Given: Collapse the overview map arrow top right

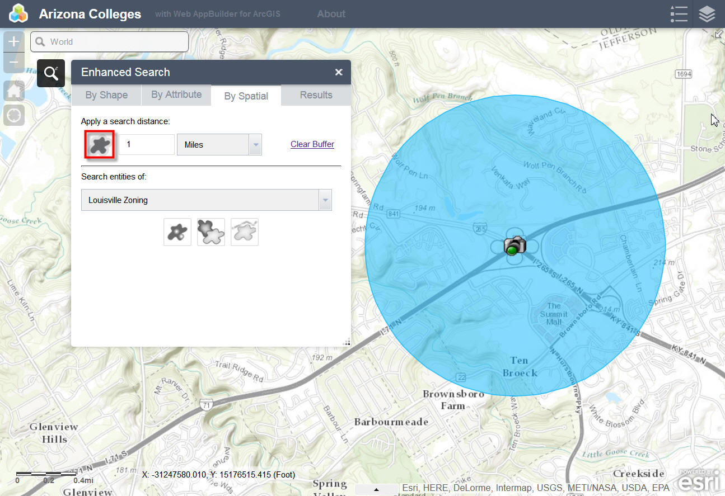Looking at the screenshot, I should pos(719,34).
